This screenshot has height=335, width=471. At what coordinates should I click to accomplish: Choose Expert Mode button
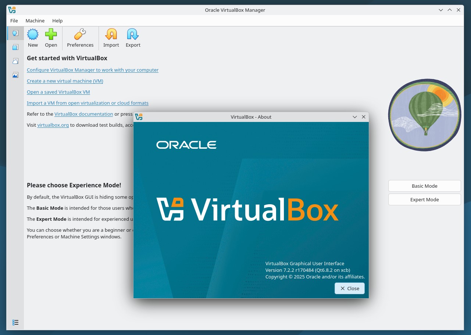425,199
